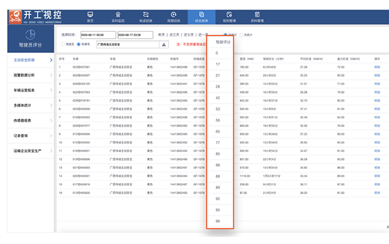Image resolution: width=389 pixels, height=244 pixels.
Task: Open details link for row with max speed 71.00
Action: (x=377, y=83)
